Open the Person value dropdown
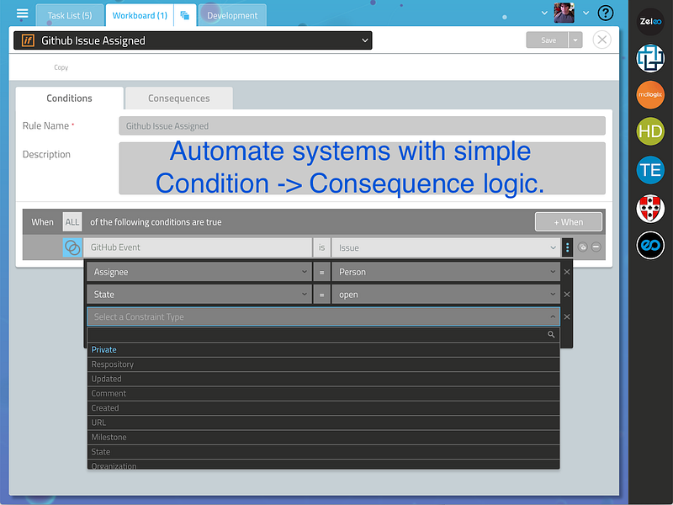Screen dimensions: 673x505 pos(446,272)
